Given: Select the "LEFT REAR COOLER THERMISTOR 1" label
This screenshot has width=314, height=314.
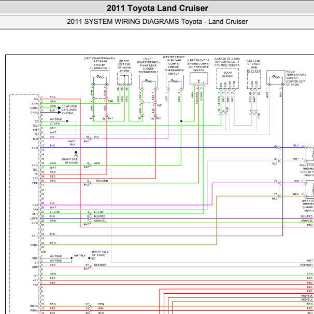Looking at the screenshot, I should pos(99,64).
